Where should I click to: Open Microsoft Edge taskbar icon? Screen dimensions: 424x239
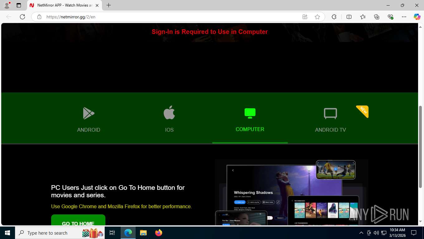[x=128, y=233]
